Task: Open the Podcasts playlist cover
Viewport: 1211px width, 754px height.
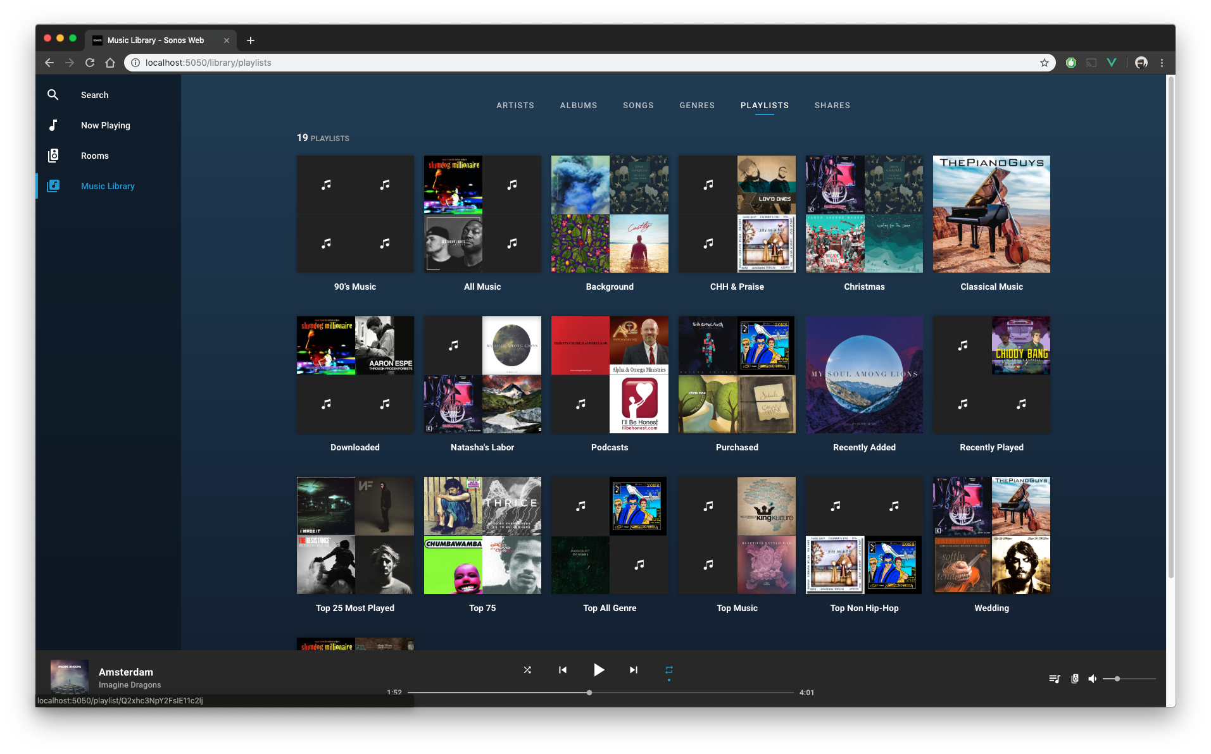Action: (610, 374)
